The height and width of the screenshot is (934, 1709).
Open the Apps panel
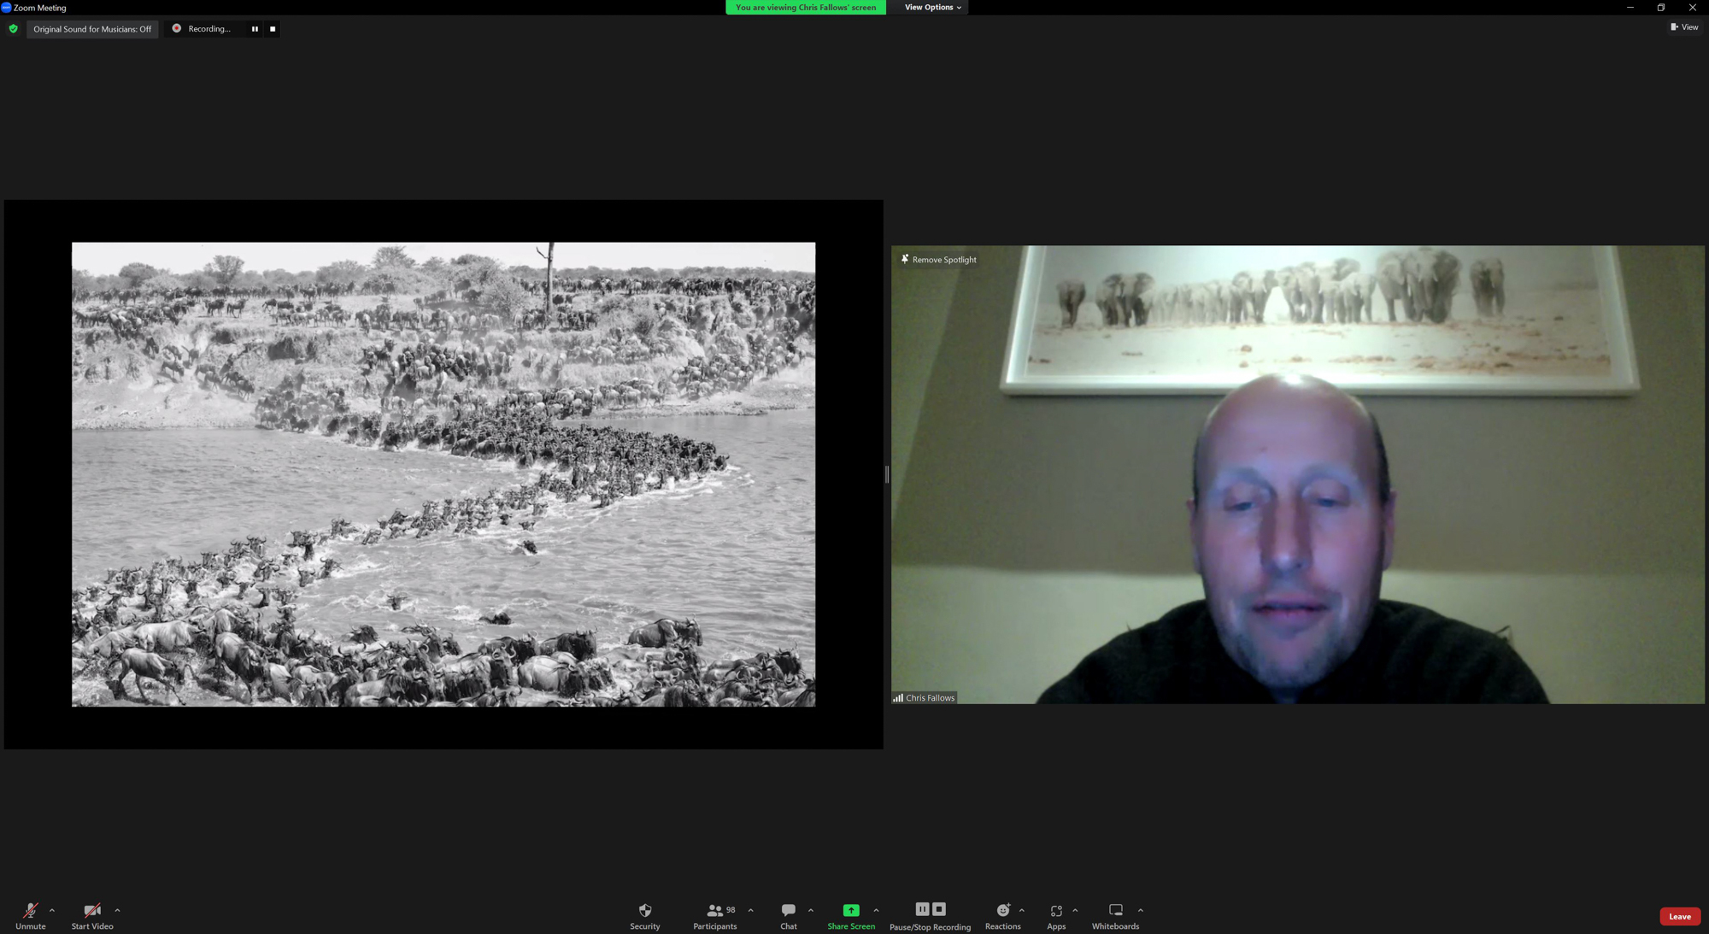(x=1056, y=915)
